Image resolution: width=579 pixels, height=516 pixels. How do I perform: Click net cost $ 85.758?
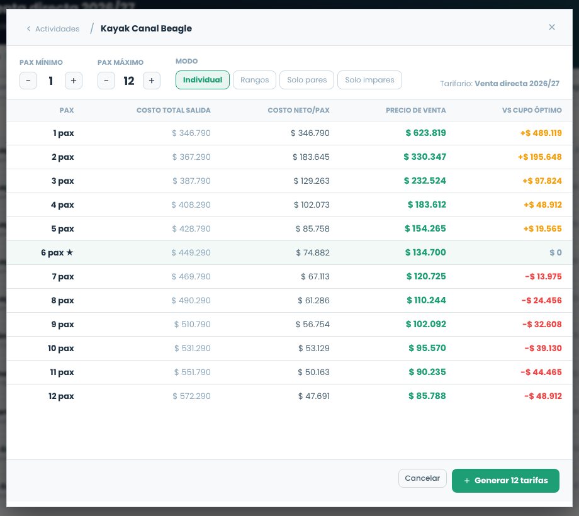click(x=312, y=229)
